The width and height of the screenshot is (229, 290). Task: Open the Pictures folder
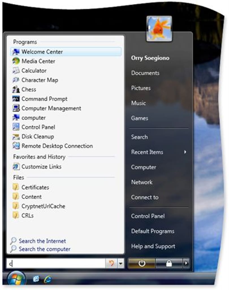pos(141,88)
